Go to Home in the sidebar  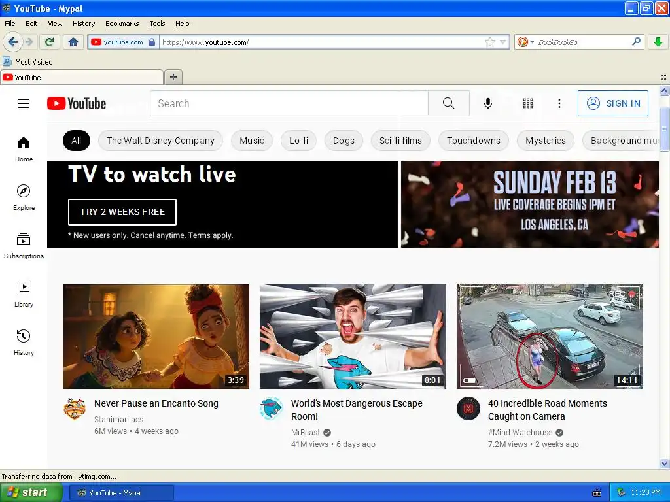[x=24, y=150]
